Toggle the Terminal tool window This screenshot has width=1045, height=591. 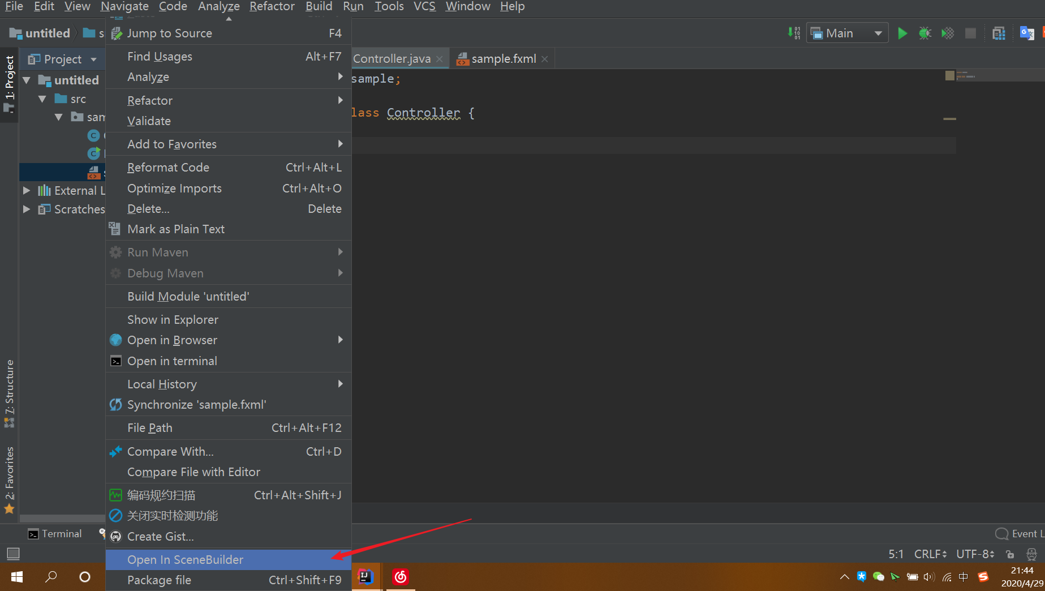tap(55, 534)
